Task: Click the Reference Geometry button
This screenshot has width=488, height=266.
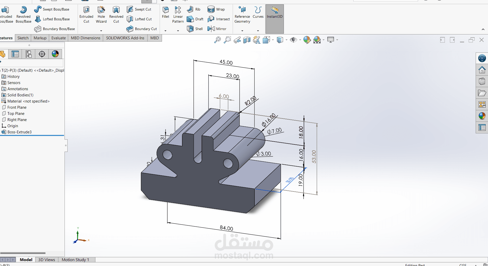Action: [242, 14]
